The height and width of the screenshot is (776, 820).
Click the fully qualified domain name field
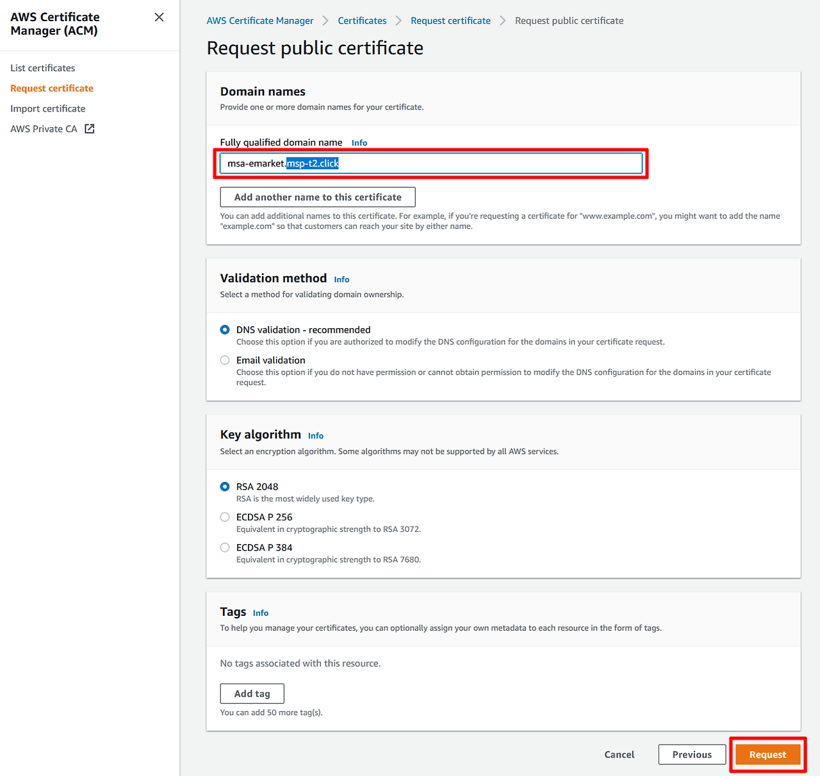coord(431,163)
